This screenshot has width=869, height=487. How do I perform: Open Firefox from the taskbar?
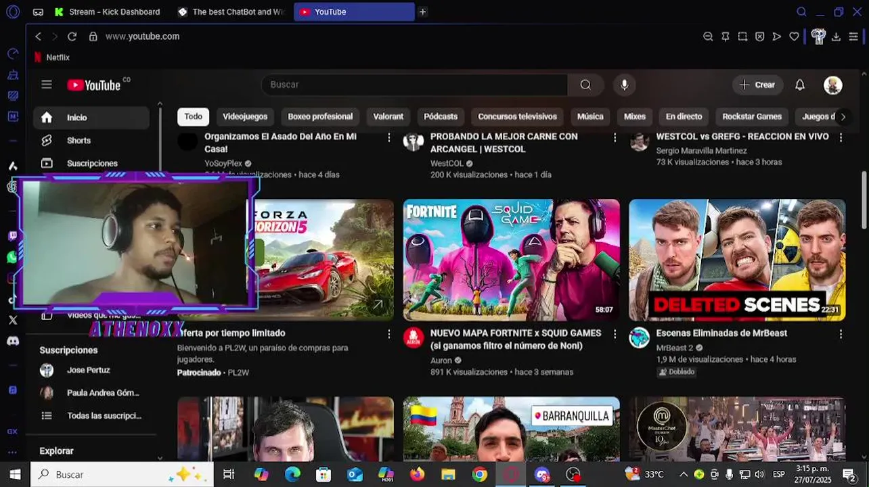click(x=417, y=474)
